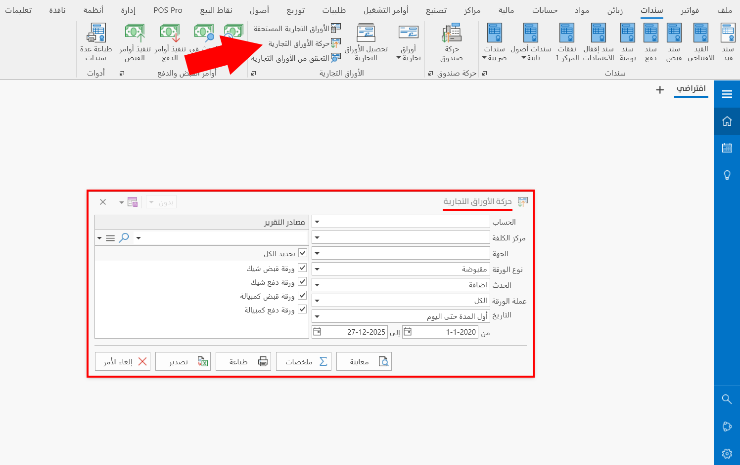Select نفقات المركز 1 icon
The width and height of the screenshot is (740, 465).
coord(567,42)
